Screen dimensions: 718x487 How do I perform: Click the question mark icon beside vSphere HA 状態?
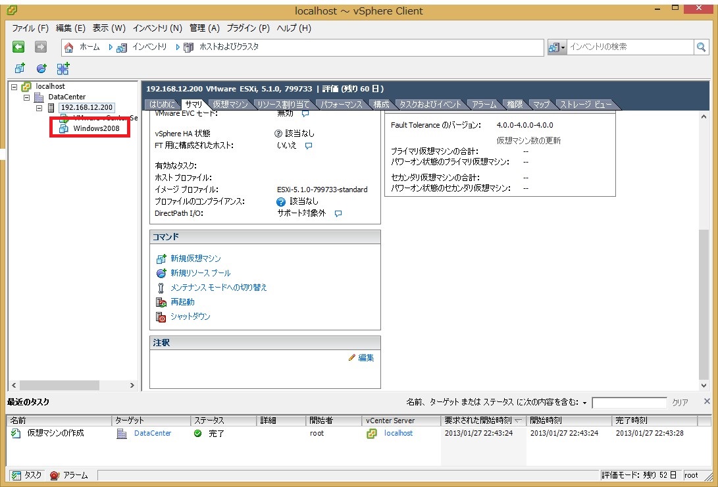pyautogui.click(x=278, y=134)
